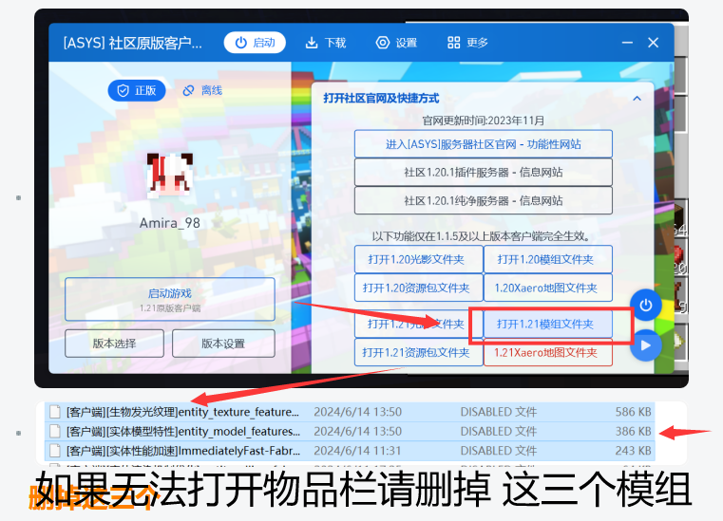
Task: Select 正版 login mode
Action: coord(137,90)
